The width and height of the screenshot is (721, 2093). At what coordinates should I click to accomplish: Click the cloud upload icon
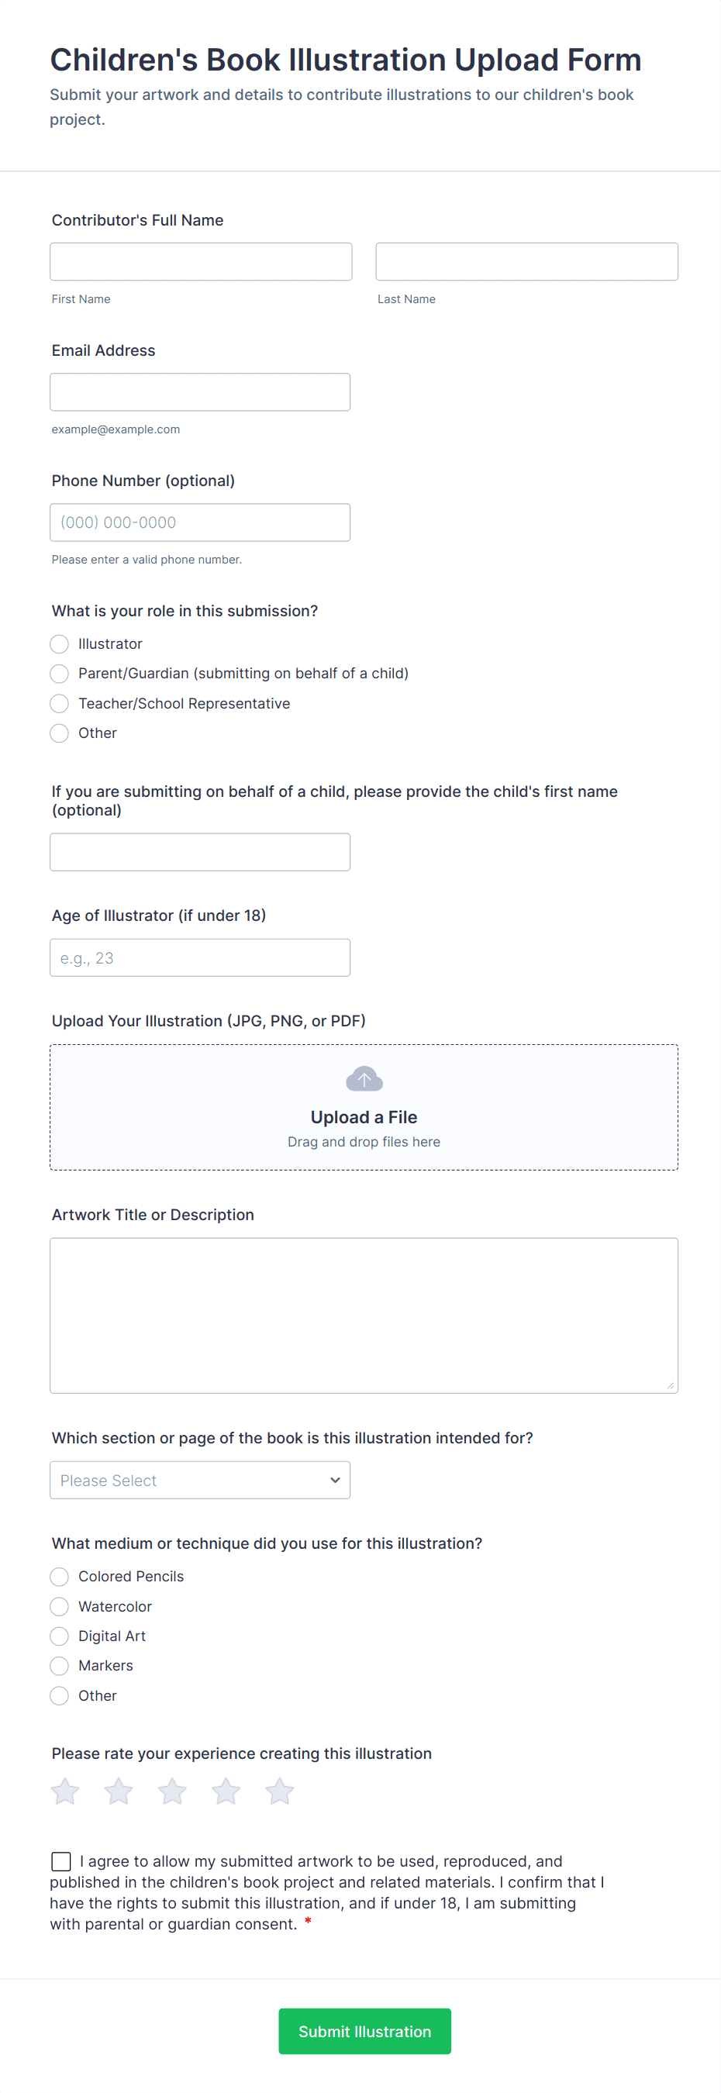pos(364,1079)
